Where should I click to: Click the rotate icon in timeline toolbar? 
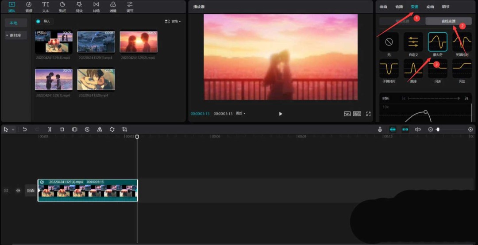pos(112,130)
